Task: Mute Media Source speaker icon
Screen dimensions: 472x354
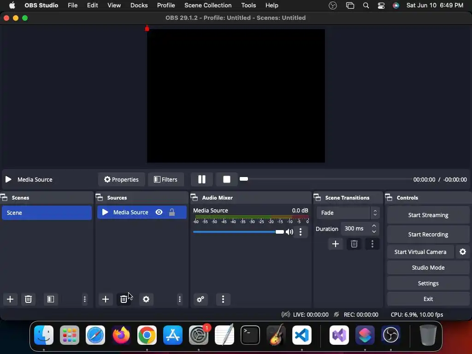Action: click(x=289, y=232)
